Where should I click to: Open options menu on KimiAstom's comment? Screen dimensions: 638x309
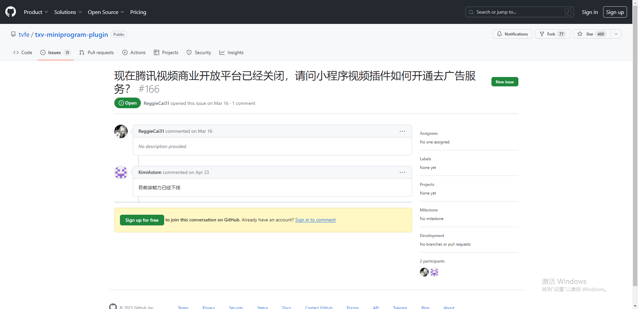(402, 172)
